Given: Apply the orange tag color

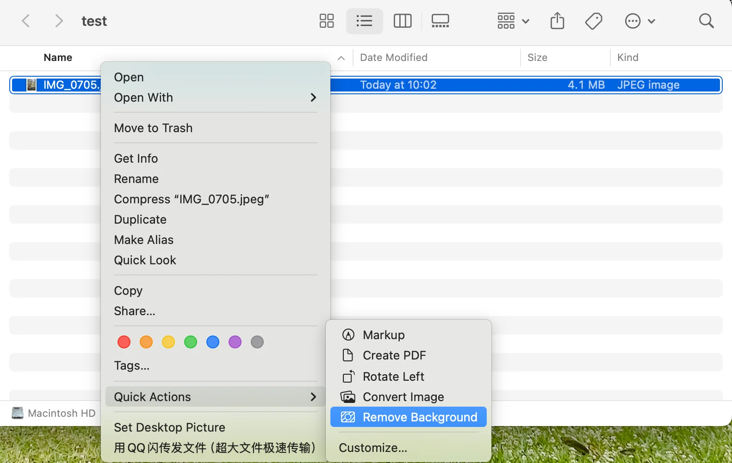Looking at the screenshot, I should click(146, 342).
